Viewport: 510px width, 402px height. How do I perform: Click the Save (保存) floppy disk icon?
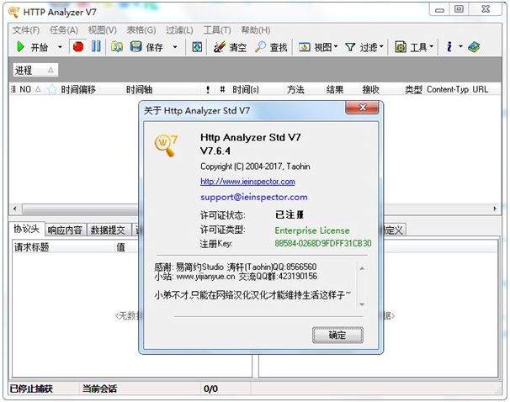(x=136, y=47)
